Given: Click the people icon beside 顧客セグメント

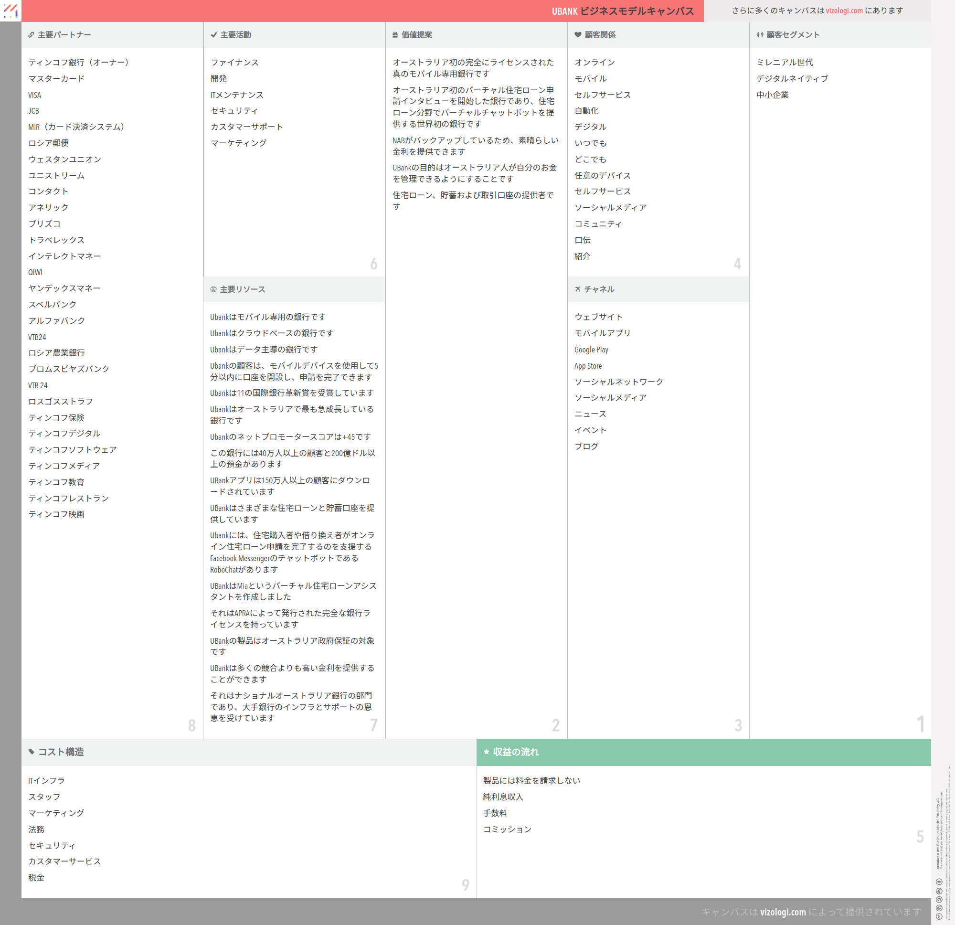Looking at the screenshot, I should pos(760,35).
